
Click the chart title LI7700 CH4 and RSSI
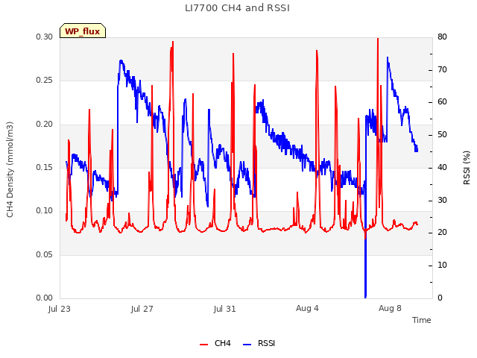[237, 8]
